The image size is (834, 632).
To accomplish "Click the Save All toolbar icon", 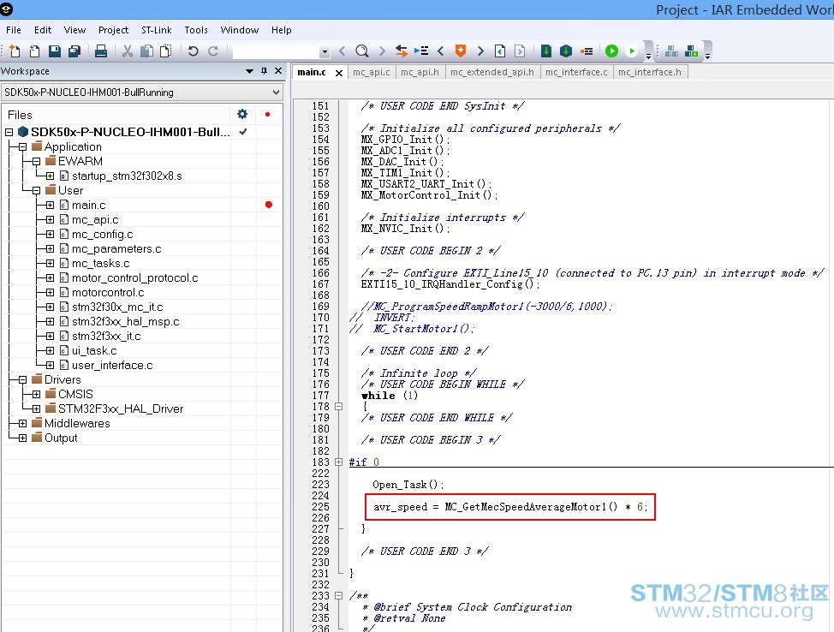I will point(74,51).
